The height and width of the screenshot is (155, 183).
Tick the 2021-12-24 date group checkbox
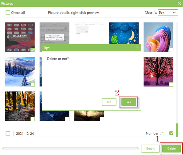click(8, 133)
